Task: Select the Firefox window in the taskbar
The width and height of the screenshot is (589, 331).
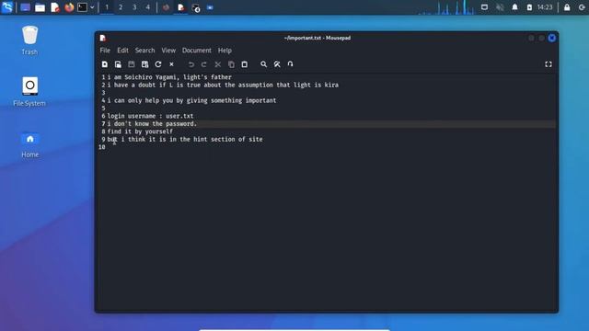Action: point(166,7)
